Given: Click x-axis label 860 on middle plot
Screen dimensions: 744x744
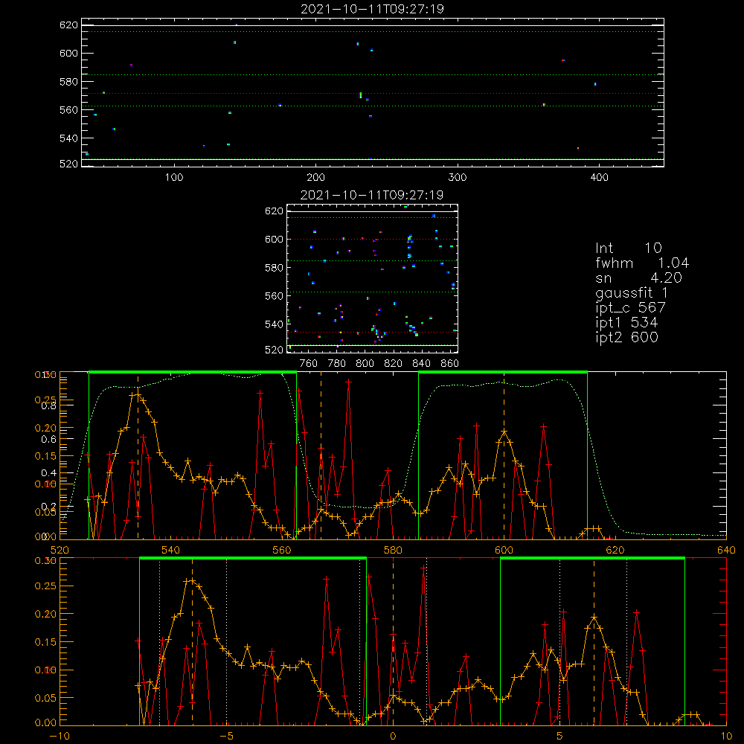Looking at the screenshot, I should tap(450, 364).
